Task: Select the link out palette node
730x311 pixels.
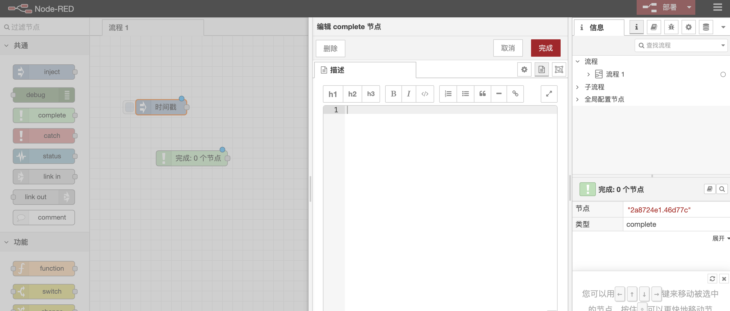Action: point(44,197)
